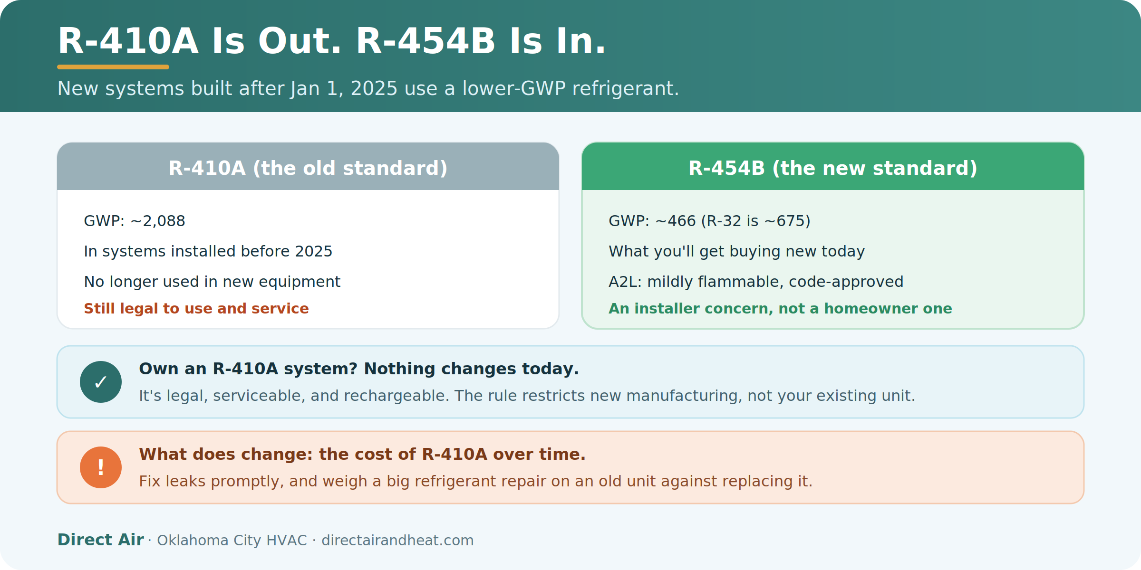Select the R-410A old standard card header
The width and height of the screenshot is (1141, 570).
pos(308,166)
